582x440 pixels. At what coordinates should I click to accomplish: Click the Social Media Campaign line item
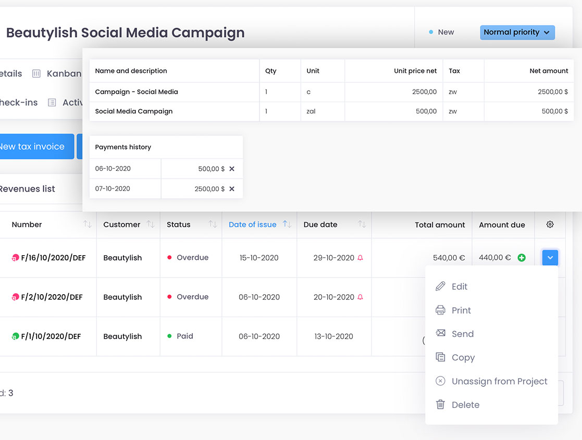click(x=133, y=111)
